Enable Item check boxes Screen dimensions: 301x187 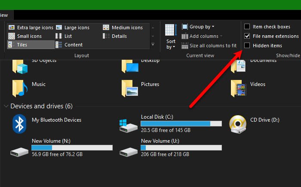247,27
